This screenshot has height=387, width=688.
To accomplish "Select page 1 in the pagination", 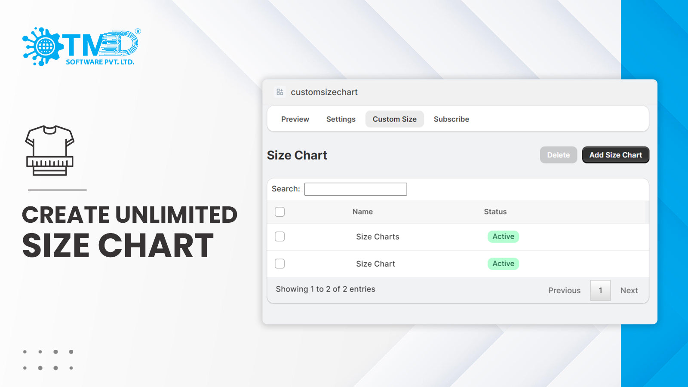I will coord(600,290).
